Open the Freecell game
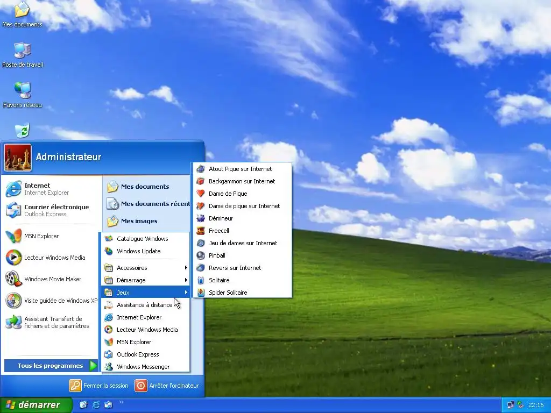551x413 pixels. [x=242, y=231]
